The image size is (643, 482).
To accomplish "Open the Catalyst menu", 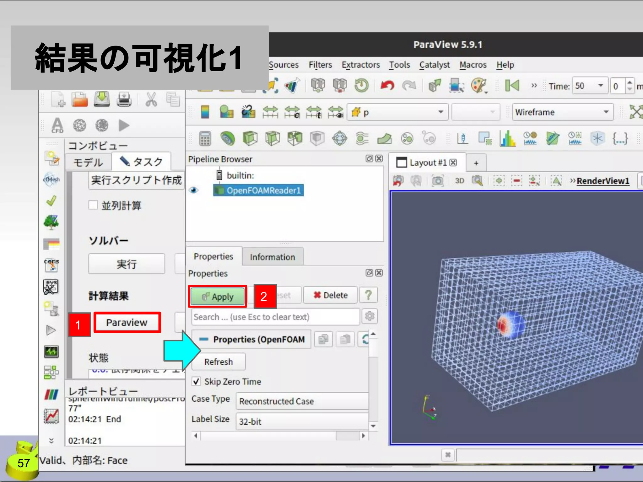I will click(435, 65).
